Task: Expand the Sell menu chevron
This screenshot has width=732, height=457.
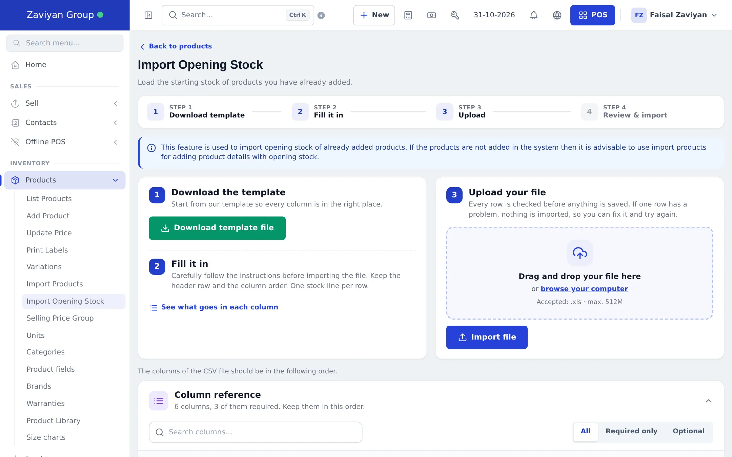Action: tap(116, 104)
